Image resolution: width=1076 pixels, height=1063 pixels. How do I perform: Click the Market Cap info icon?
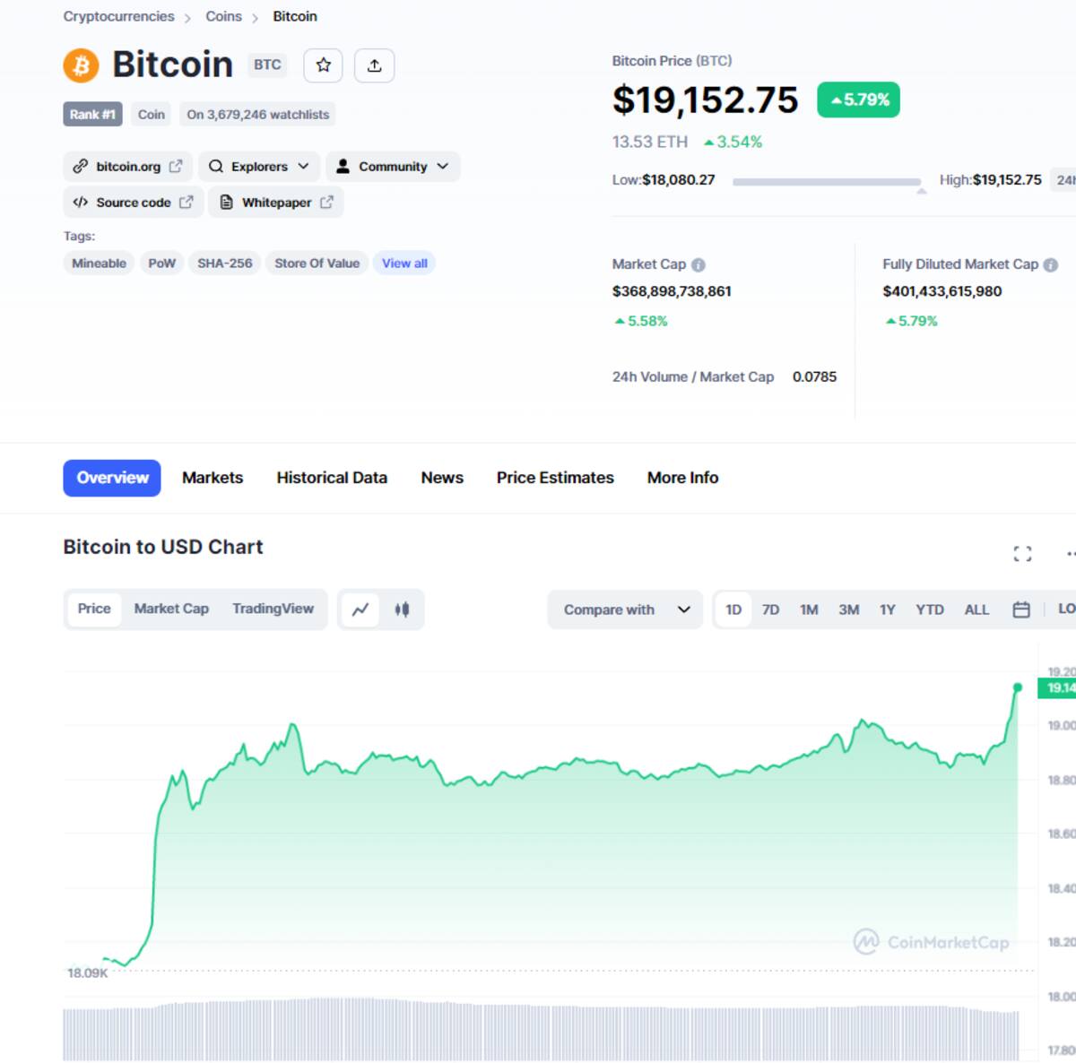coord(699,265)
